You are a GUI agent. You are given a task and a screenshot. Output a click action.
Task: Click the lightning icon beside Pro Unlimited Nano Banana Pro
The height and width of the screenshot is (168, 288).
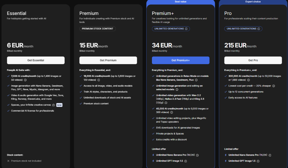(226, 155)
